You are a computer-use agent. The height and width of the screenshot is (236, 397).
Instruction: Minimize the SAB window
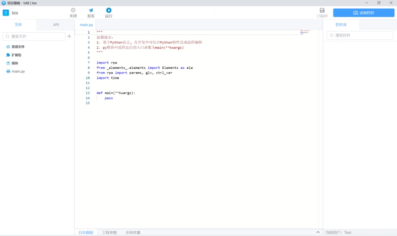point(367,3)
